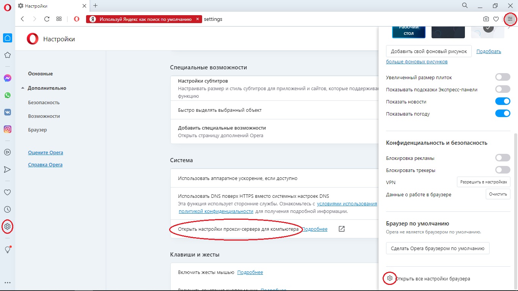Open Facebook Messenger in the sidebar
The image size is (518, 291).
(x=7, y=78)
